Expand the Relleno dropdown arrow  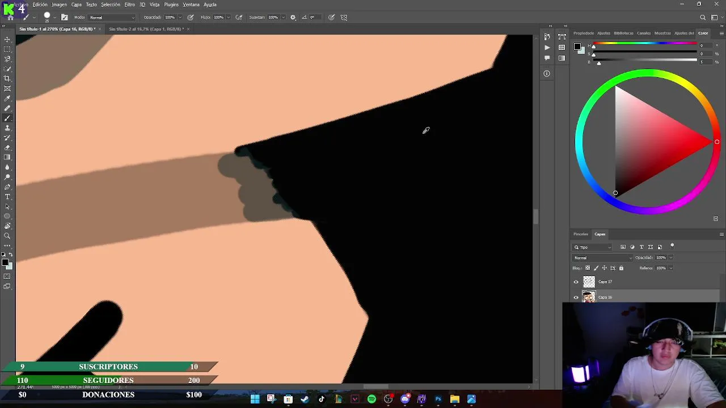670,268
